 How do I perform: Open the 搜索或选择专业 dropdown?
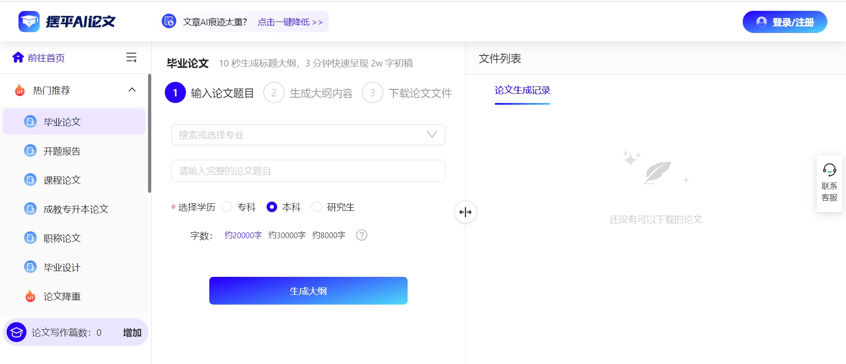[308, 135]
